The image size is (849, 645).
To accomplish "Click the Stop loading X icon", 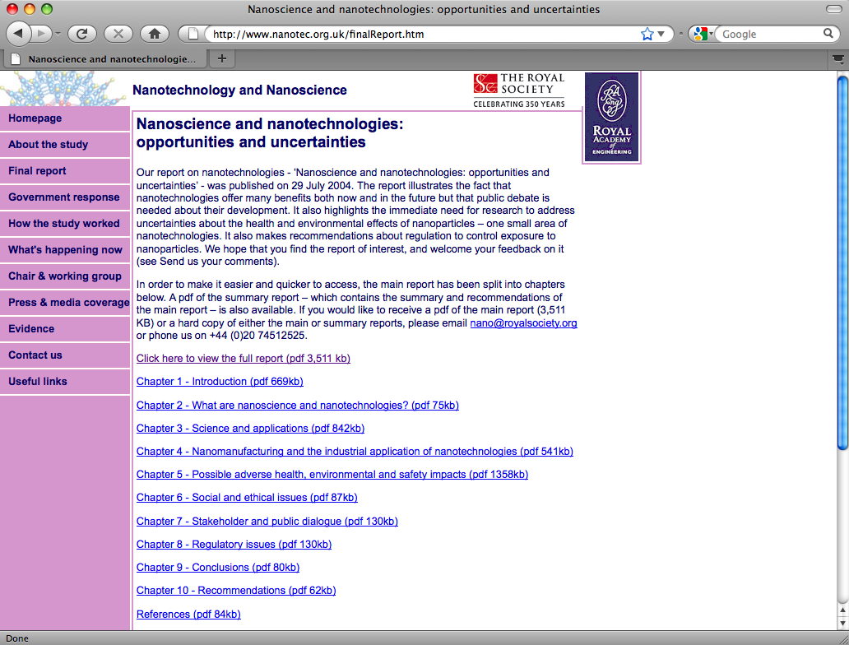I will click(x=118, y=34).
